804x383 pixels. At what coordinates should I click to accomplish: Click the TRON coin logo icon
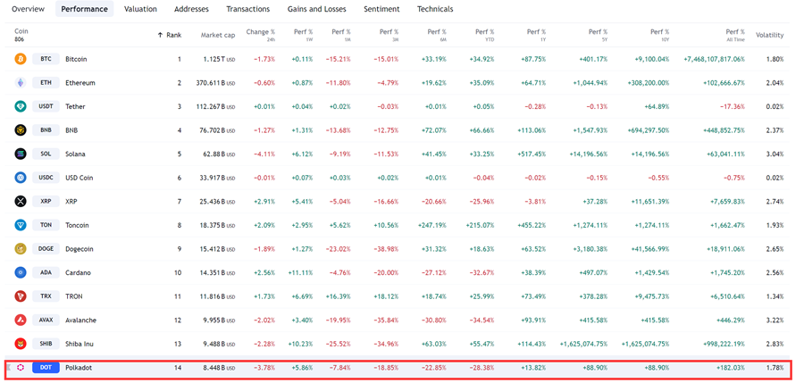click(x=21, y=296)
